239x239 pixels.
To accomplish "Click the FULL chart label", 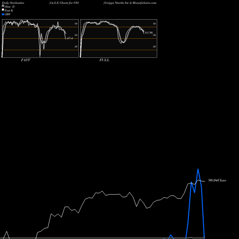I will 104,60.
